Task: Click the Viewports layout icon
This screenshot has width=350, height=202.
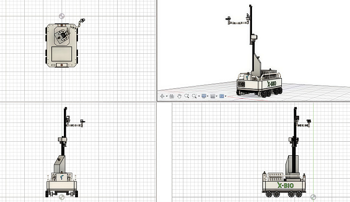Action: point(221,96)
